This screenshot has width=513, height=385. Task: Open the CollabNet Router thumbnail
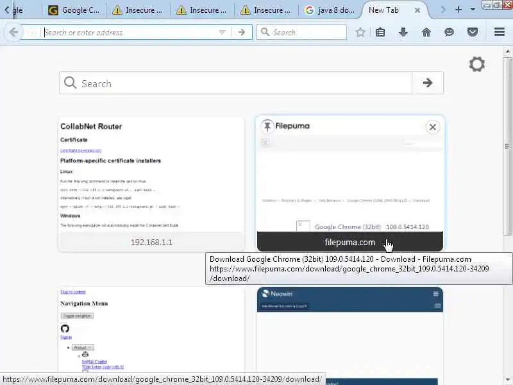click(x=151, y=175)
